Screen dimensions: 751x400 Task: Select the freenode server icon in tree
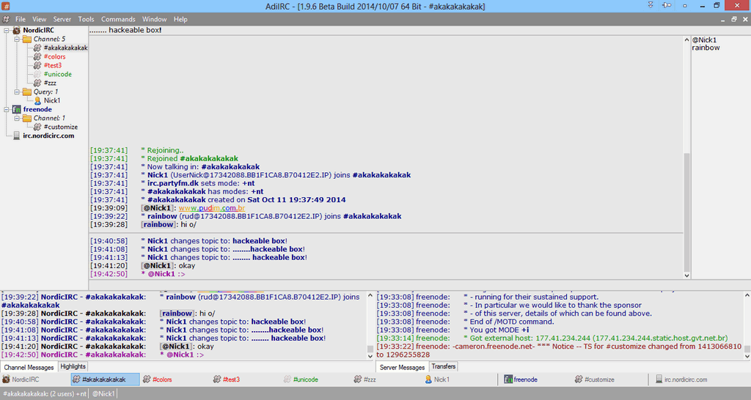click(x=17, y=109)
